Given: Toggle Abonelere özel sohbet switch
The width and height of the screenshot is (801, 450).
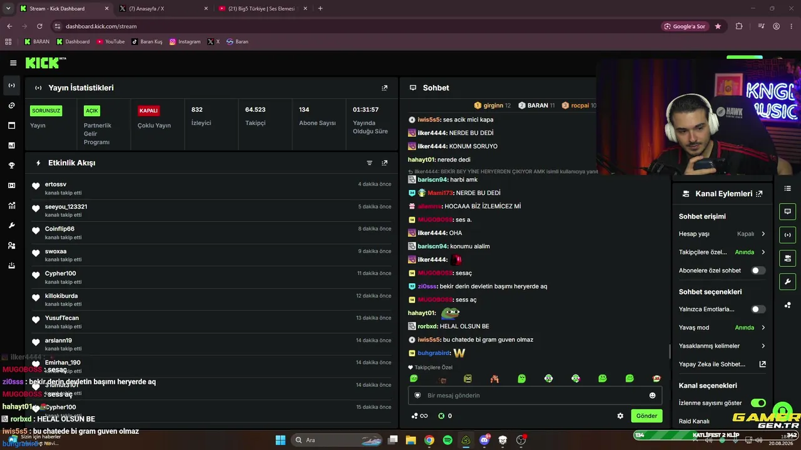Looking at the screenshot, I should pyautogui.click(x=758, y=271).
